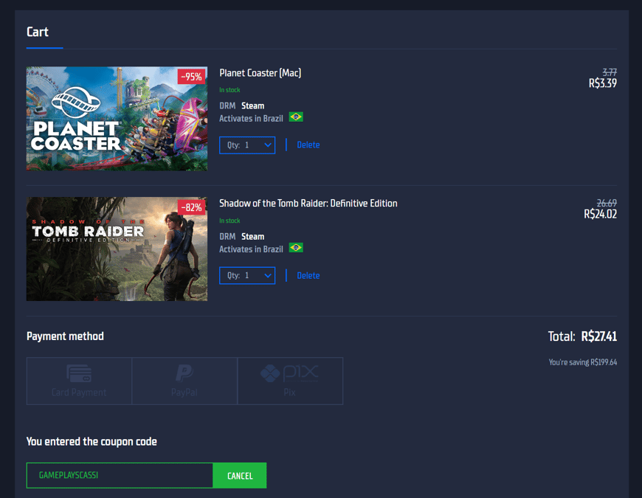This screenshot has width=642, height=498.
Task: Open quantity dropdown for Planet Coaster
Action: 247,145
